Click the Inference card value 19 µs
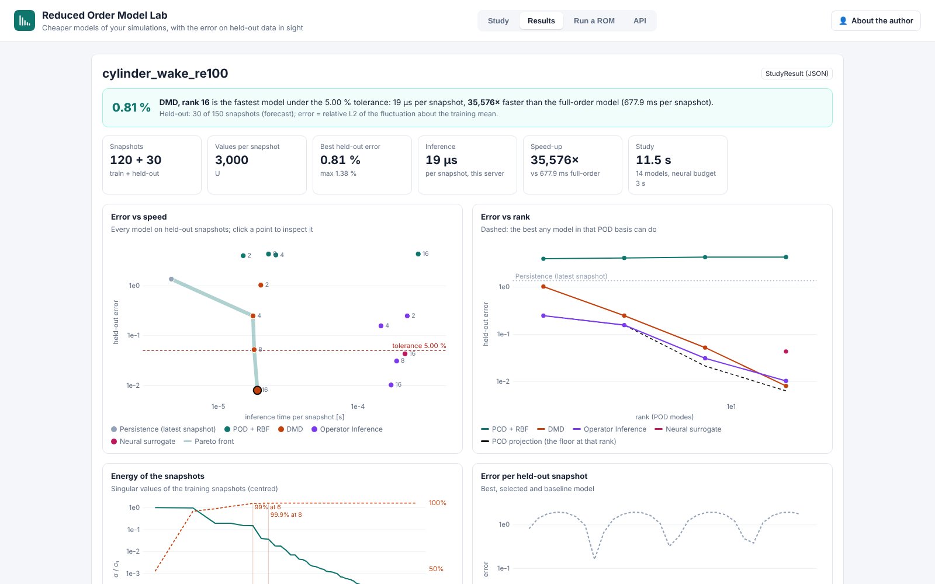 click(441, 160)
